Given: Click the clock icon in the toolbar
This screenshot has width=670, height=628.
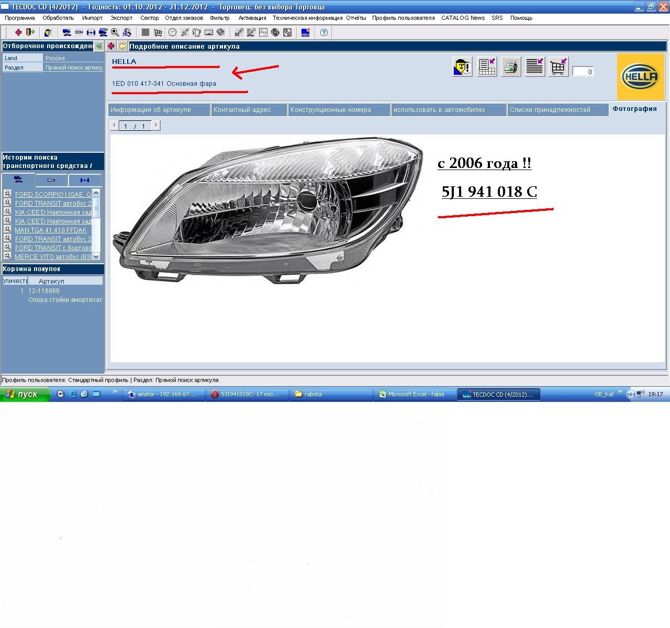Looking at the screenshot, I should tap(172, 32).
